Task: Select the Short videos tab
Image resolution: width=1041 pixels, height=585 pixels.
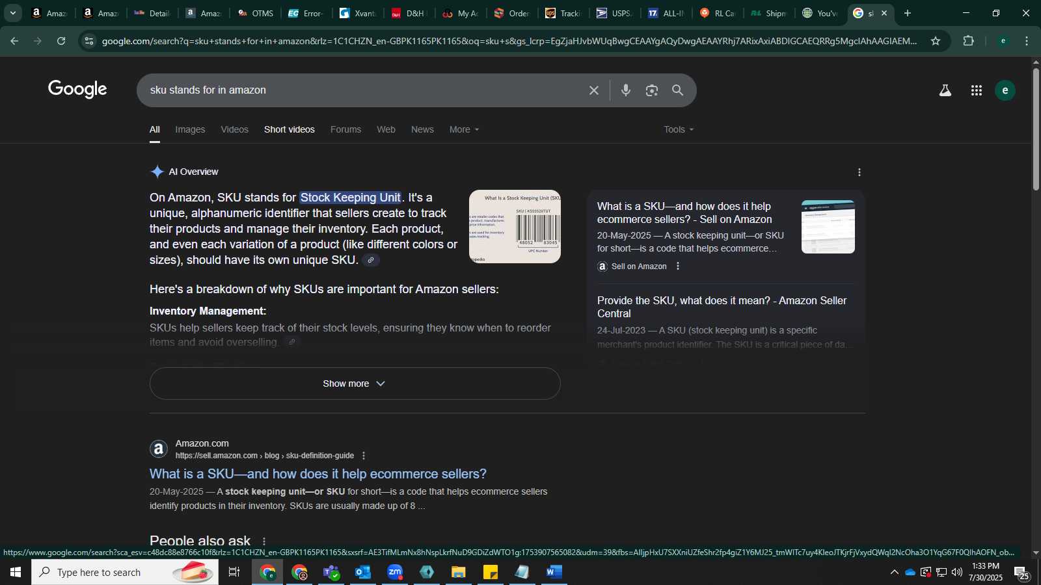Action: [x=290, y=129]
